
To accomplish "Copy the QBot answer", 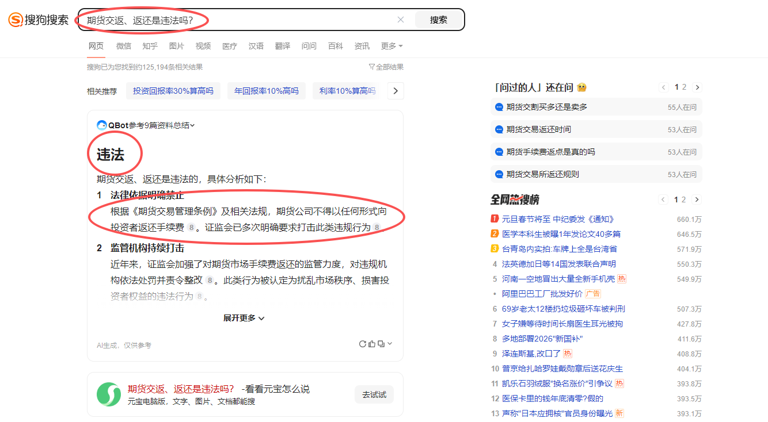I will click(x=381, y=344).
